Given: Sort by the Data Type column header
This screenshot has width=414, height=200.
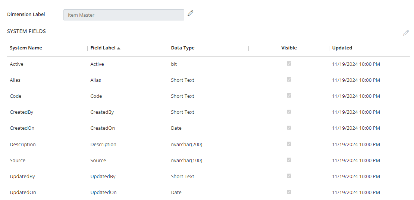Looking at the screenshot, I should (183, 48).
